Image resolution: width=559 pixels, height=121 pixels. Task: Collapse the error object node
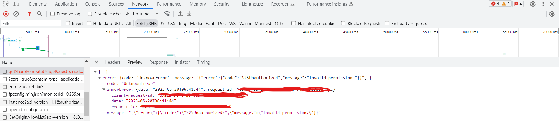click(x=100, y=78)
